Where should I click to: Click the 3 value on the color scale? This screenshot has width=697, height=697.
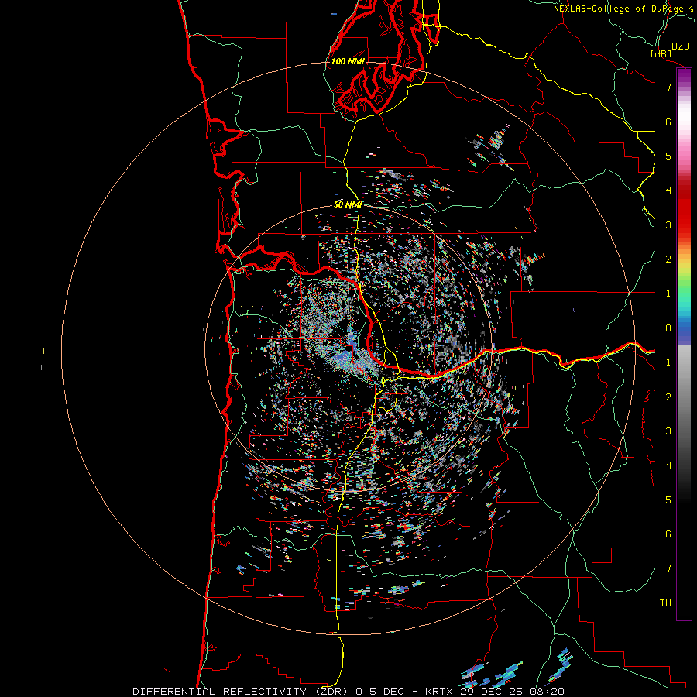668,225
